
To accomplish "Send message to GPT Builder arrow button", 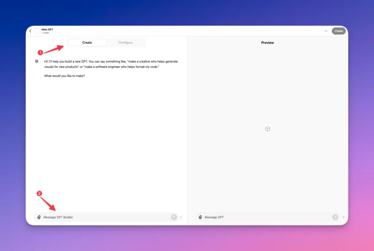I will [x=174, y=217].
